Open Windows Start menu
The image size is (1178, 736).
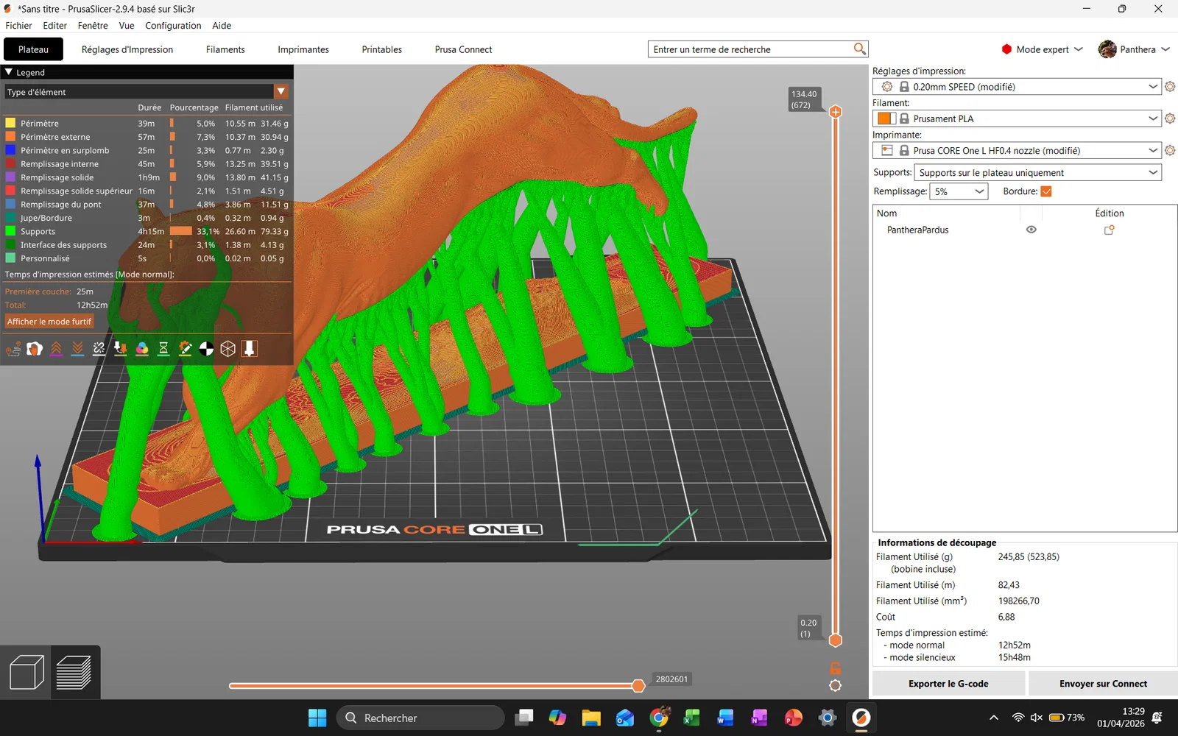pyautogui.click(x=317, y=718)
